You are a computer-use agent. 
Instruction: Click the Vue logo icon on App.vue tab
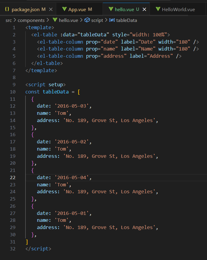(64, 9)
